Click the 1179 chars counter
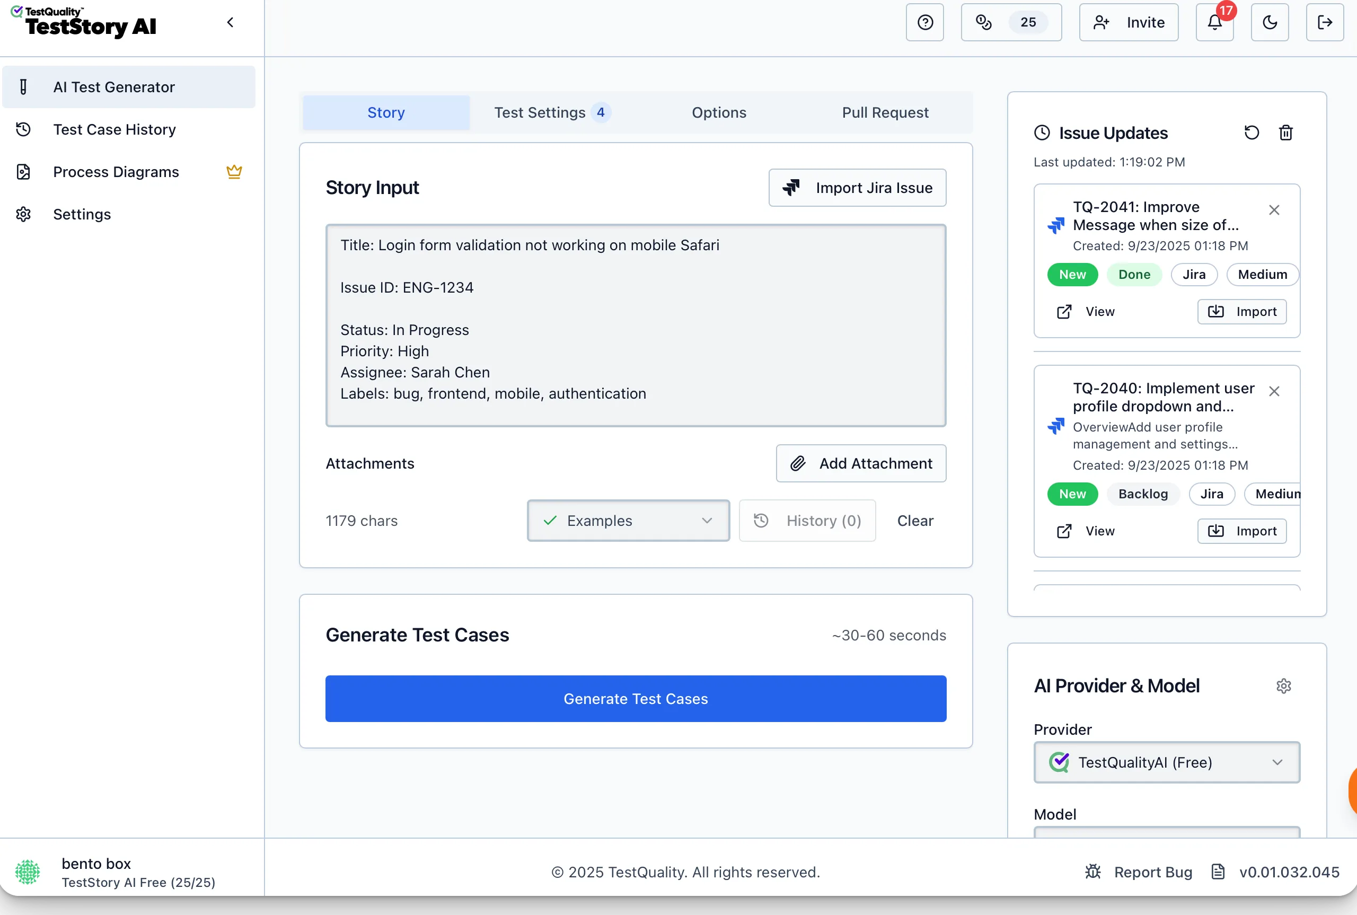Screen dimensions: 1357x915 point(362,521)
